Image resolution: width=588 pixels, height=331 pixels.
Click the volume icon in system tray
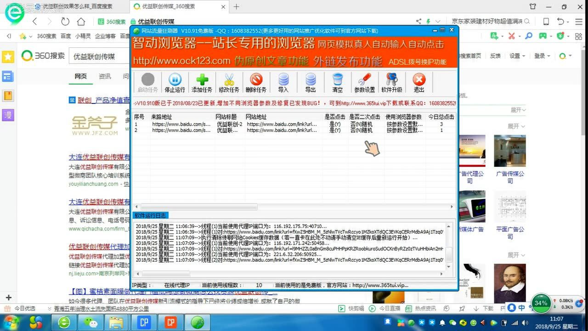coord(524,322)
